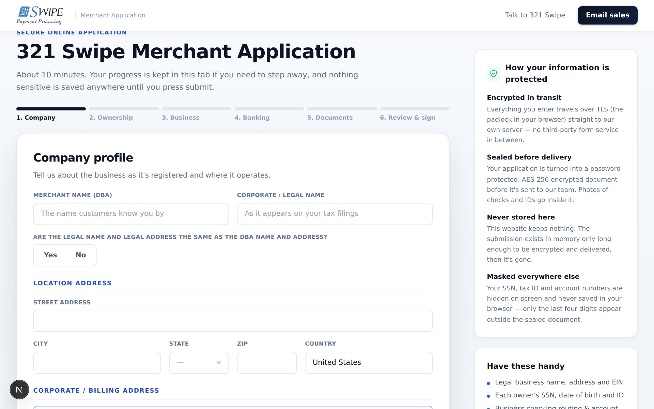The image size is (654, 409).
Task: Click the Country field showing United States
Action: (369, 363)
